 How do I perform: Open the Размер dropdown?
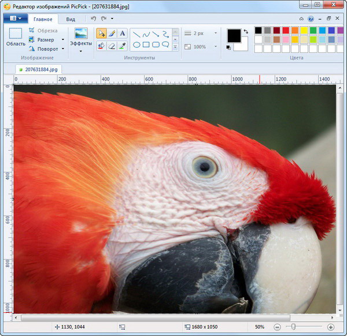coord(46,40)
